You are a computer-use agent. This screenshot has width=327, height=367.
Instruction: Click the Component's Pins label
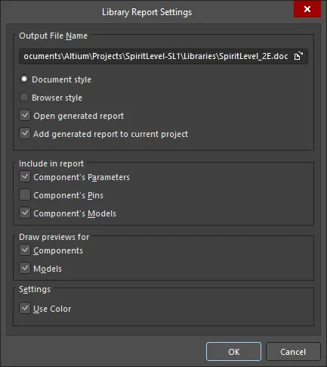click(x=68, y=195)
